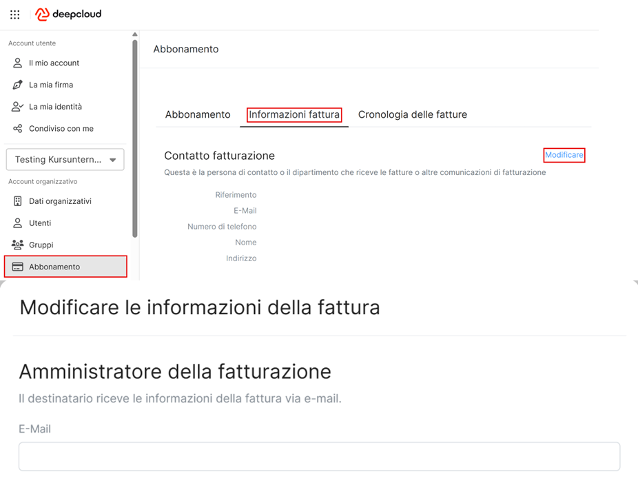Click the sidebar vertical scrollbar
The height and width of the screenshot is (483, 638).
135,138
